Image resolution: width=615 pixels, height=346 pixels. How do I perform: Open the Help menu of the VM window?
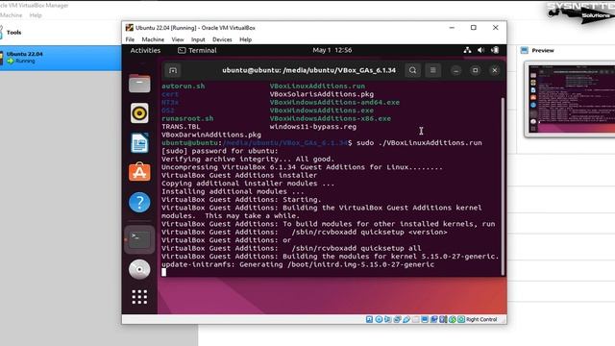[x=246, y=39]
